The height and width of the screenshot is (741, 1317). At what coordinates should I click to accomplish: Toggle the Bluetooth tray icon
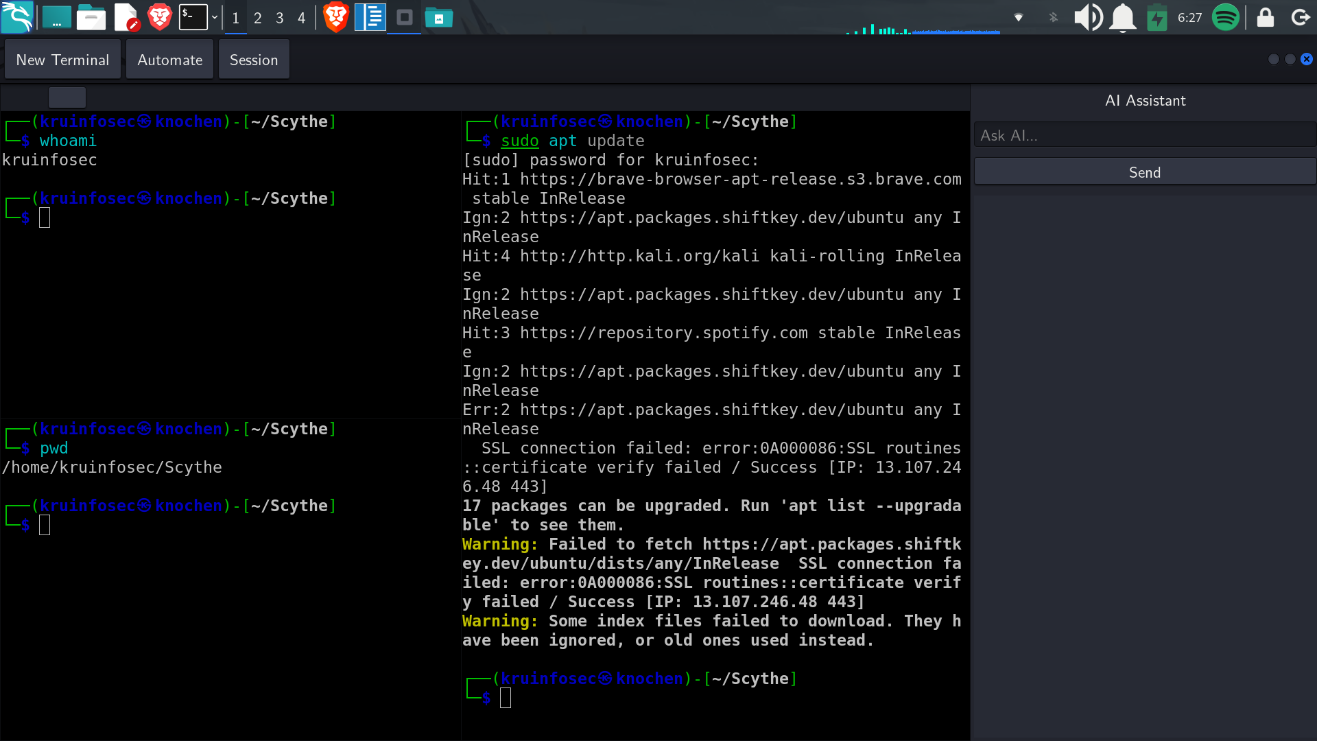1054,17
